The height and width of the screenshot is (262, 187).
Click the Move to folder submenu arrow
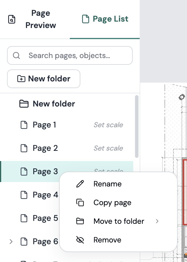tap(157, 221)
